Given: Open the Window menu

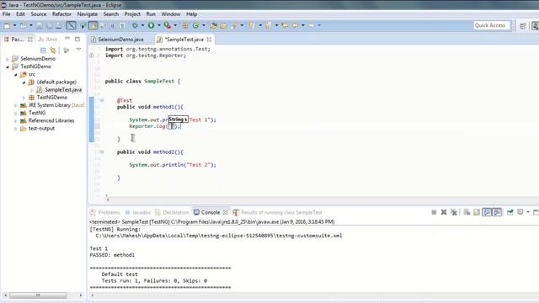Looking at the screenshot, I should click(x=171, y=14).
